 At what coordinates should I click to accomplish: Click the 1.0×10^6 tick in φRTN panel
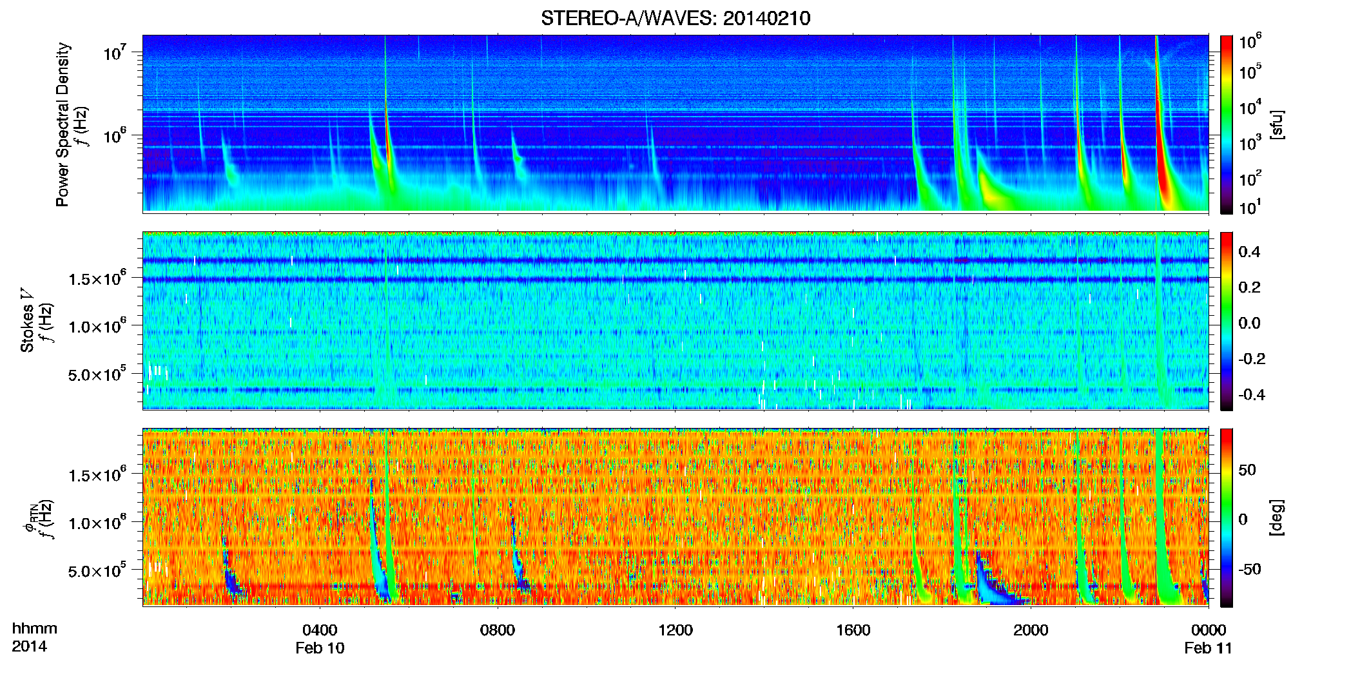point(97,522)
